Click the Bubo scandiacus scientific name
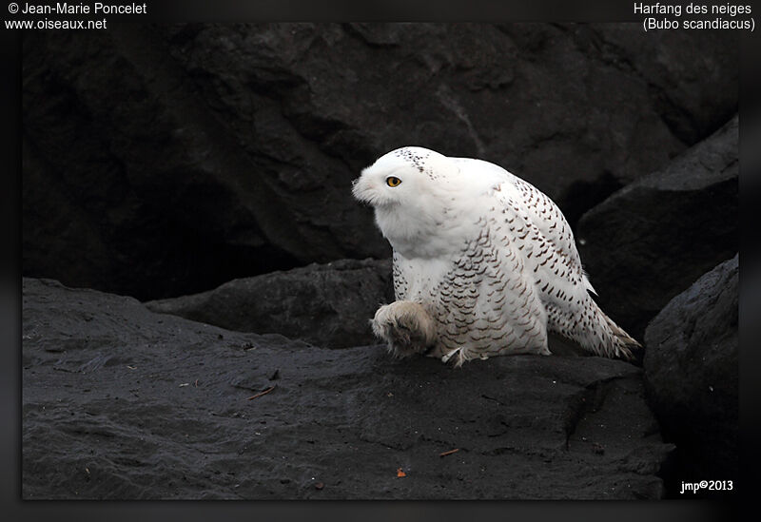 pos(698,24)
